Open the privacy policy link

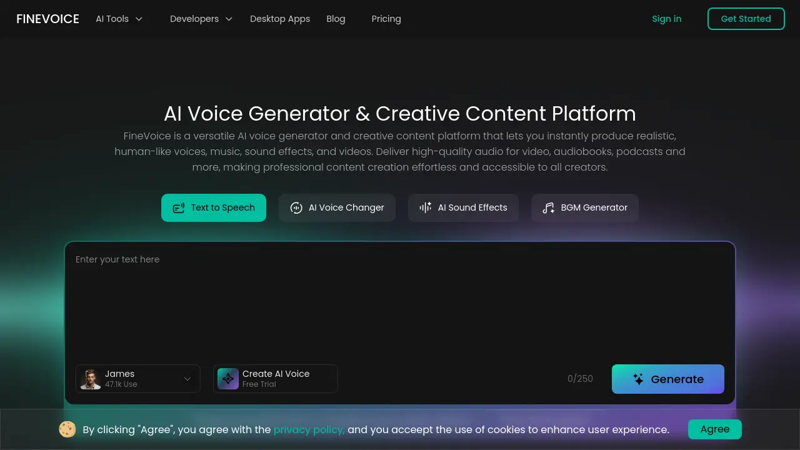coord(309,429)
